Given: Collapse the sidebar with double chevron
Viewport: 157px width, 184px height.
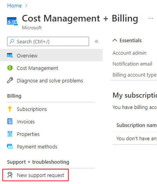Looking at the screenshot, I should point(96,41).
